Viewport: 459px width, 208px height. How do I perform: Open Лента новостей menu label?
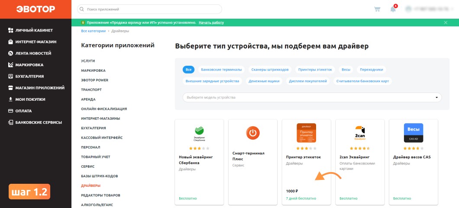coord(33,54)
